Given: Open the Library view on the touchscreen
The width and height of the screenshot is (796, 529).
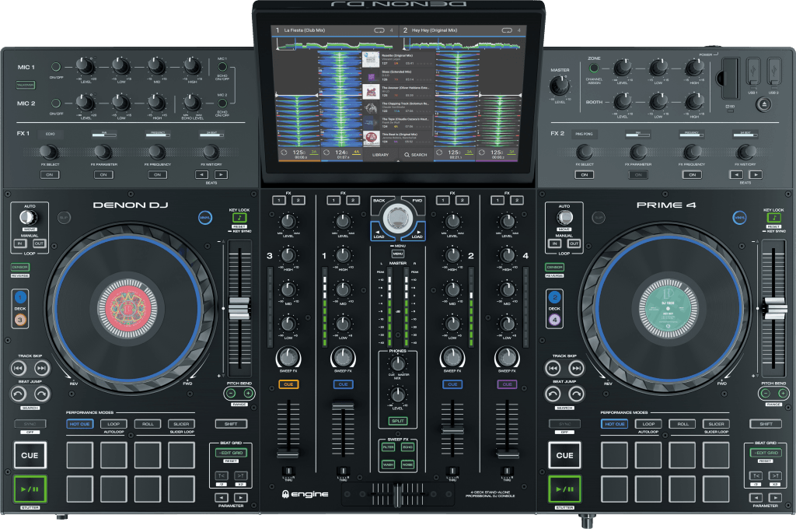Looking at the screenshot, I should pyautogui.click(x=381, y=154).
